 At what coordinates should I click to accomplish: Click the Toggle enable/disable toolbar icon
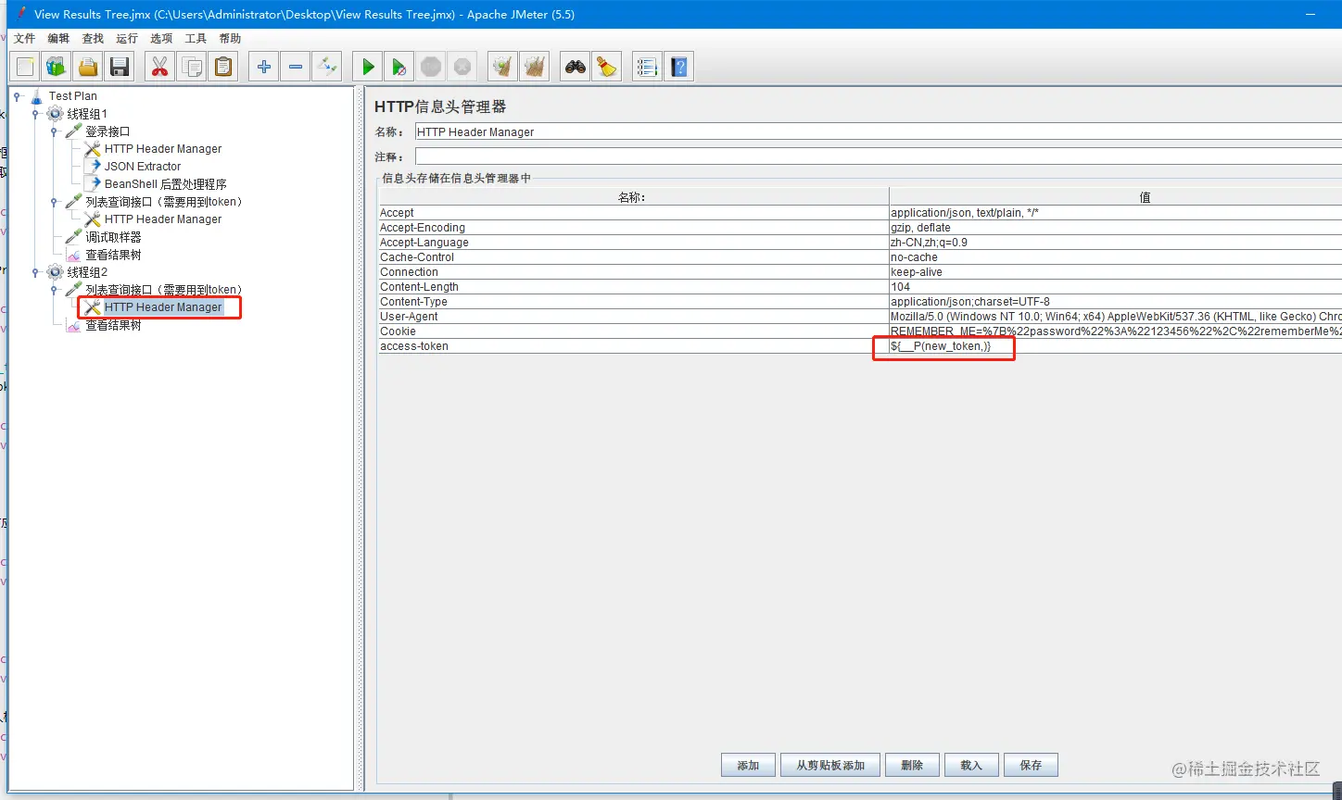coord(327,67)
